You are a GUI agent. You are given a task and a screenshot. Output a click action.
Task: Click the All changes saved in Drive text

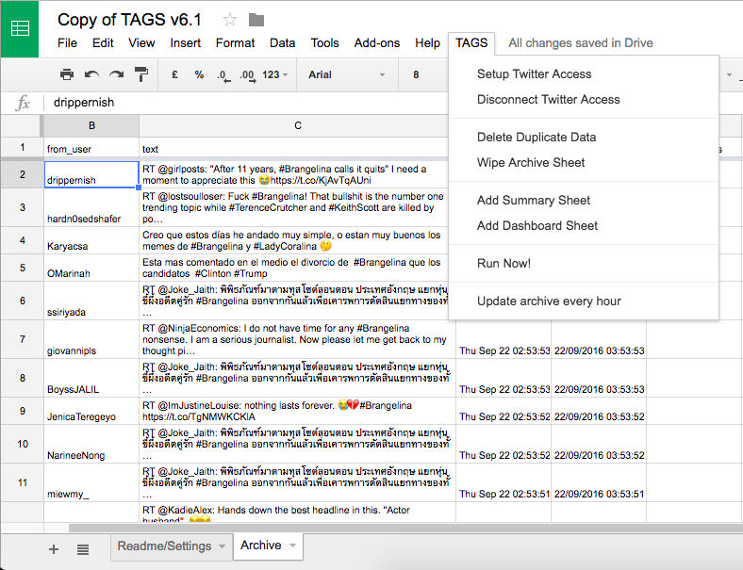coord(581,43)
